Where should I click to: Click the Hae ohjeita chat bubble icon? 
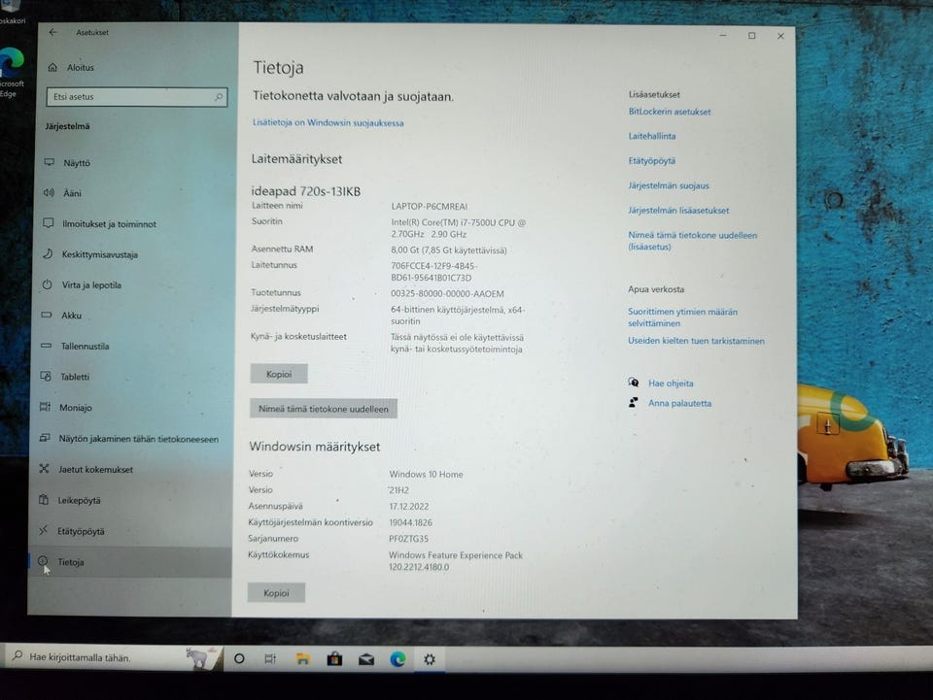click(634, 383)
